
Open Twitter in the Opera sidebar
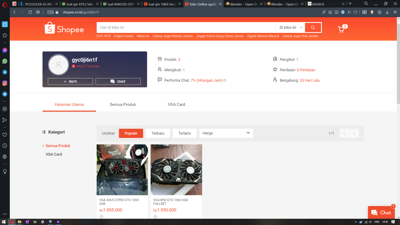click(5, 94)
